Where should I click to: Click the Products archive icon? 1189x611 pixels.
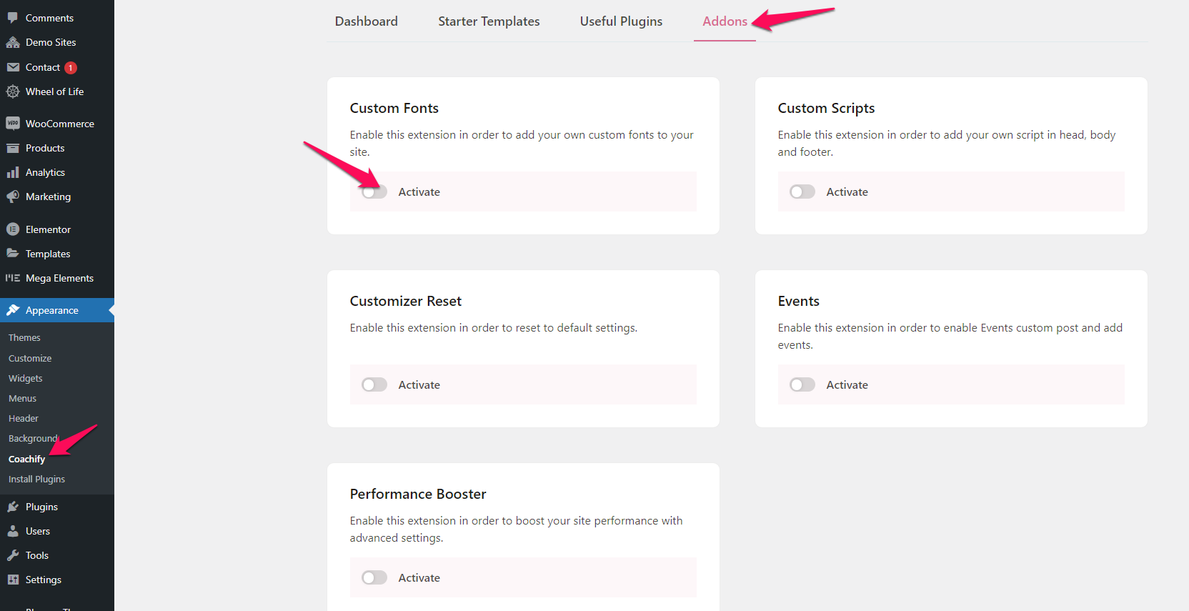point(13,148)
